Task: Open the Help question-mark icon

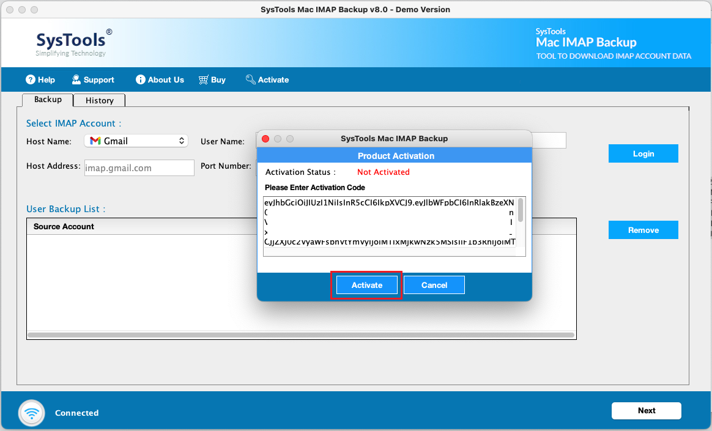Action: [x=31, y=80]
